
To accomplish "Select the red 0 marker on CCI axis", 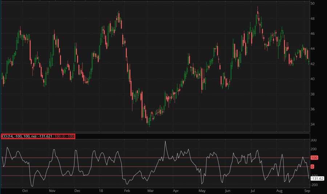I will click(312, 167).
